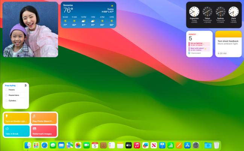Complete the Cylinders reminder
The image size is (244, 151).
[6, 100]
